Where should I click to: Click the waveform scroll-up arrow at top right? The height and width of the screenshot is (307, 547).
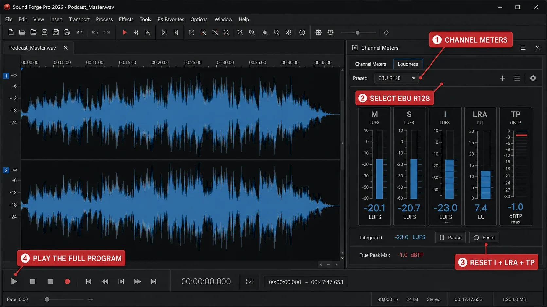point(342,70)
